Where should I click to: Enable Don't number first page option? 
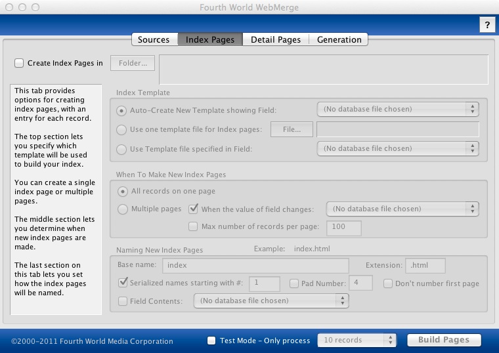click(x=388, y=283)
